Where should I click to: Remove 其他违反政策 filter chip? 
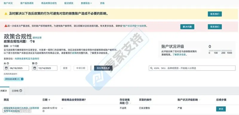pyautogui.click(x=22, y=79)
